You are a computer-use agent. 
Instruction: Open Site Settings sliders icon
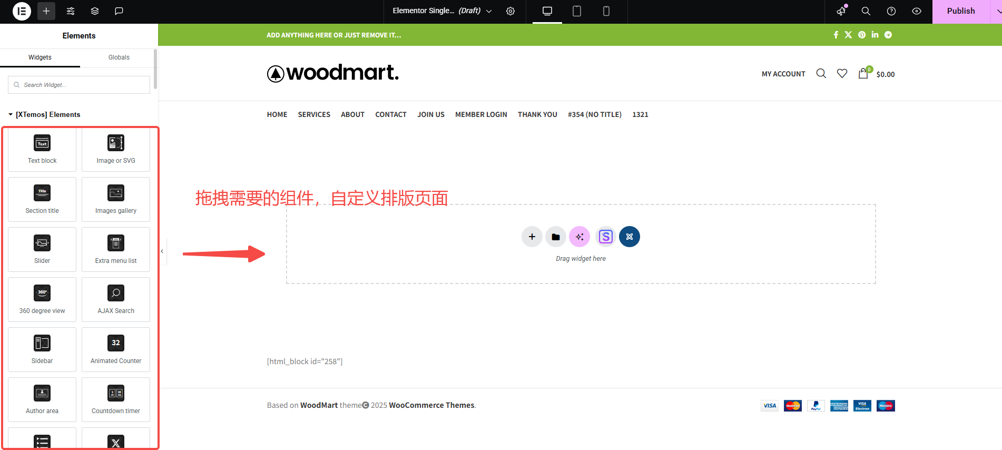click(x=71, y=11)
